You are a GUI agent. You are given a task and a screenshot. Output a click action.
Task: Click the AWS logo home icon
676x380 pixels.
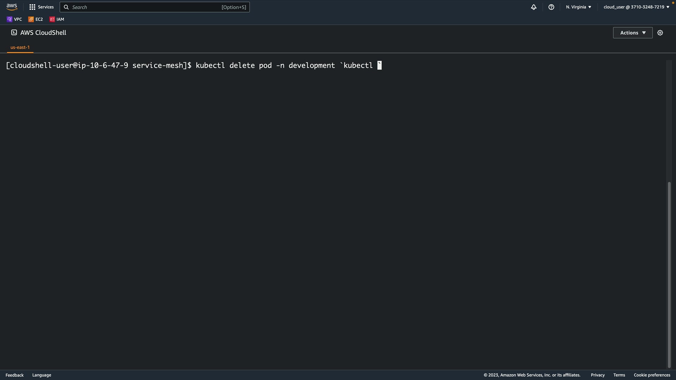click(x=12, y=7)
